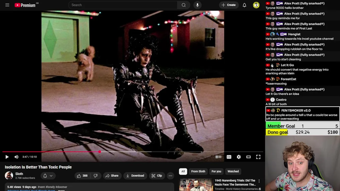Open account avatar menu
The image size is (340, 191).
pyautogui.click(x=256, y=5)
